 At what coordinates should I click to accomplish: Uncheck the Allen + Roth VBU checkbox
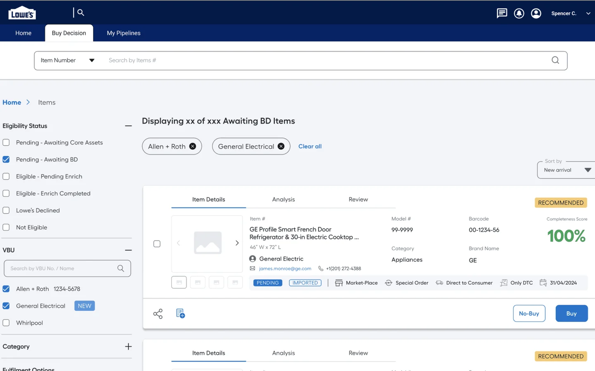pos(6,289)
